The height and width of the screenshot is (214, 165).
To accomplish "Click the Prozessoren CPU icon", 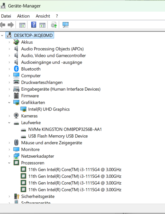I will click(16, 163).
